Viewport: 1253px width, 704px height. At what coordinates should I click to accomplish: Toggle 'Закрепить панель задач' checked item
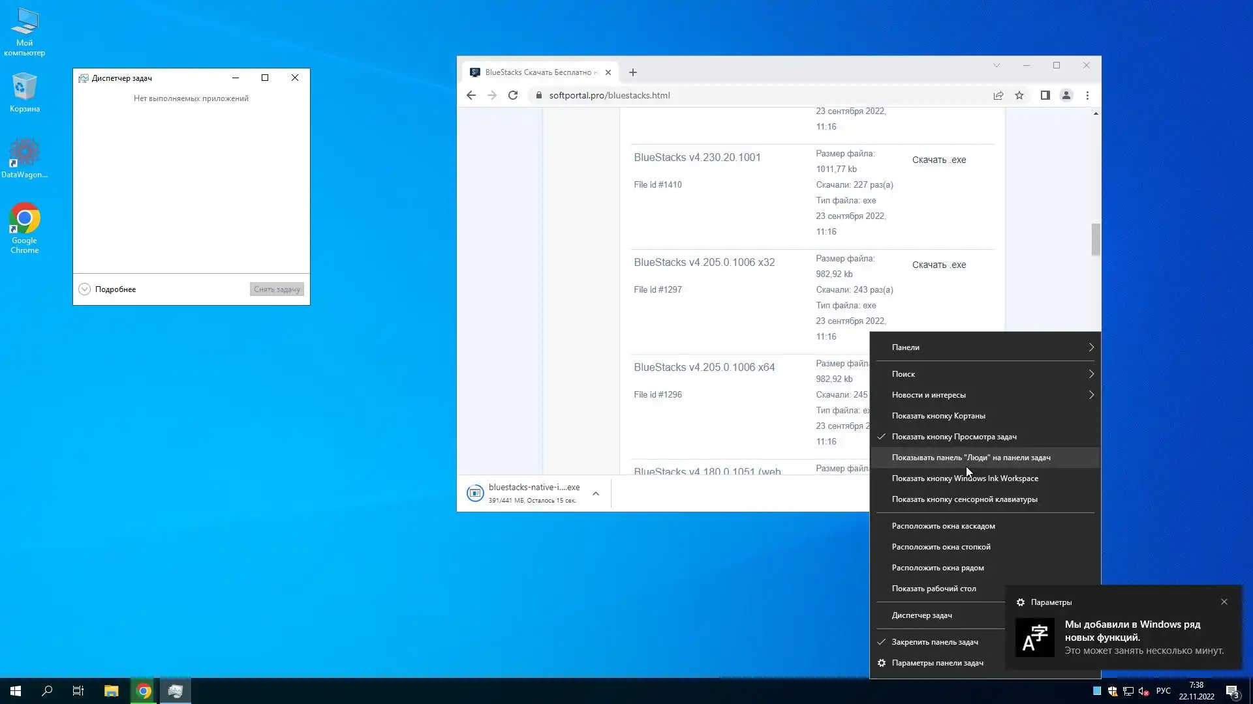click(935, 642)
